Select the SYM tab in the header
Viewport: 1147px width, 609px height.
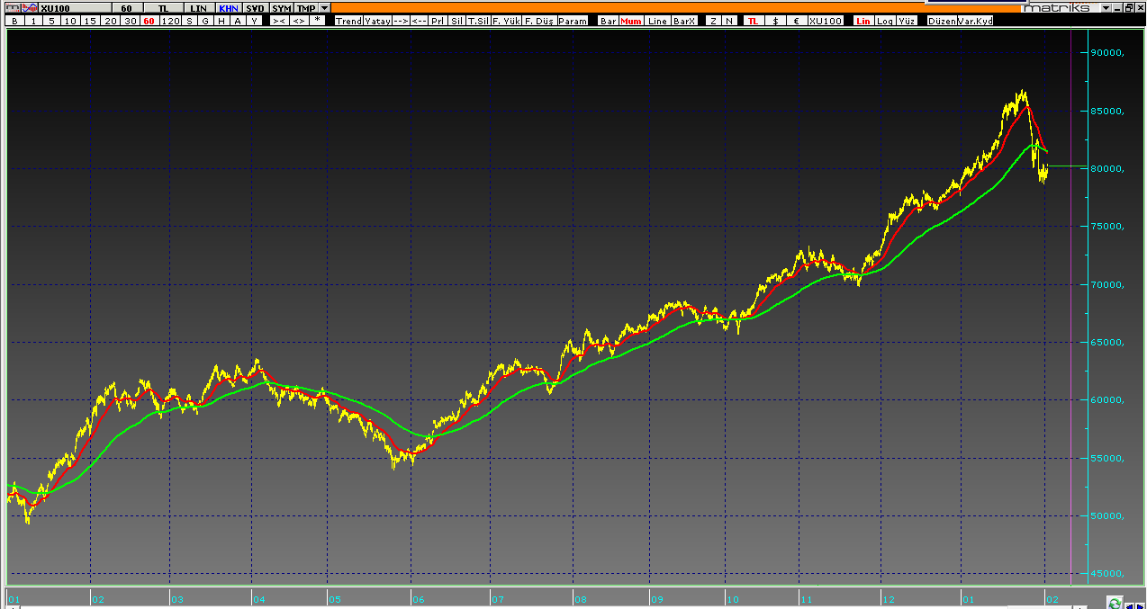point(281,8)
